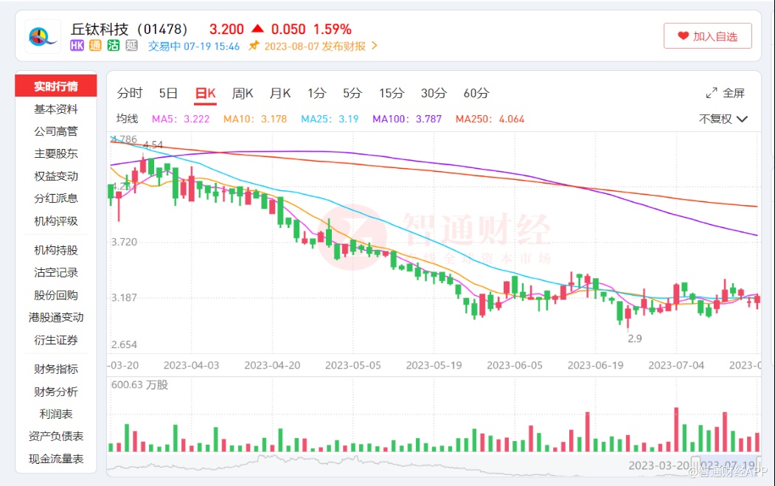This screenshot has width=775, height=486.
Task: Go to 沽空记录 short-selling records
Action: (x=55, y=272)
